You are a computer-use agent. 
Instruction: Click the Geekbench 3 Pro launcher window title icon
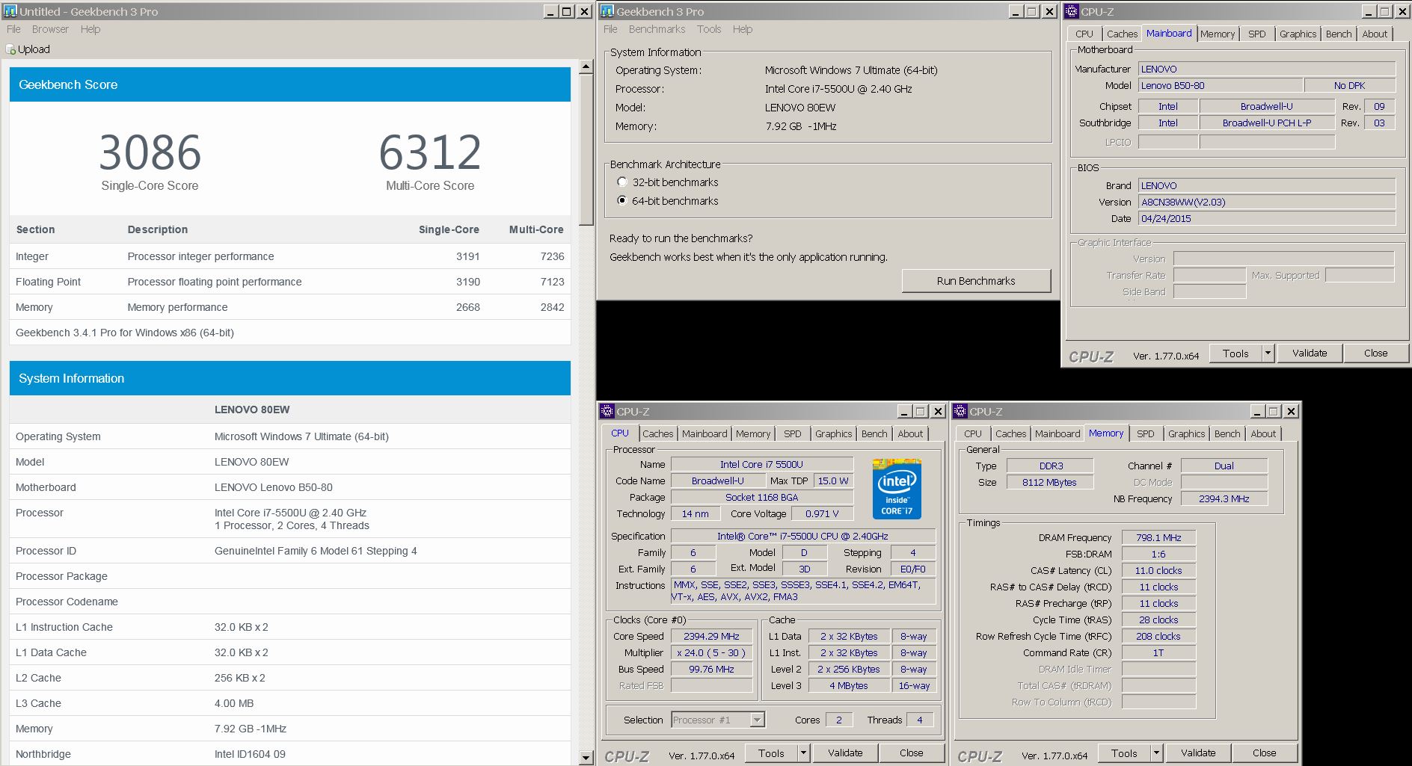pyautogui.click(x=607, y=11)
